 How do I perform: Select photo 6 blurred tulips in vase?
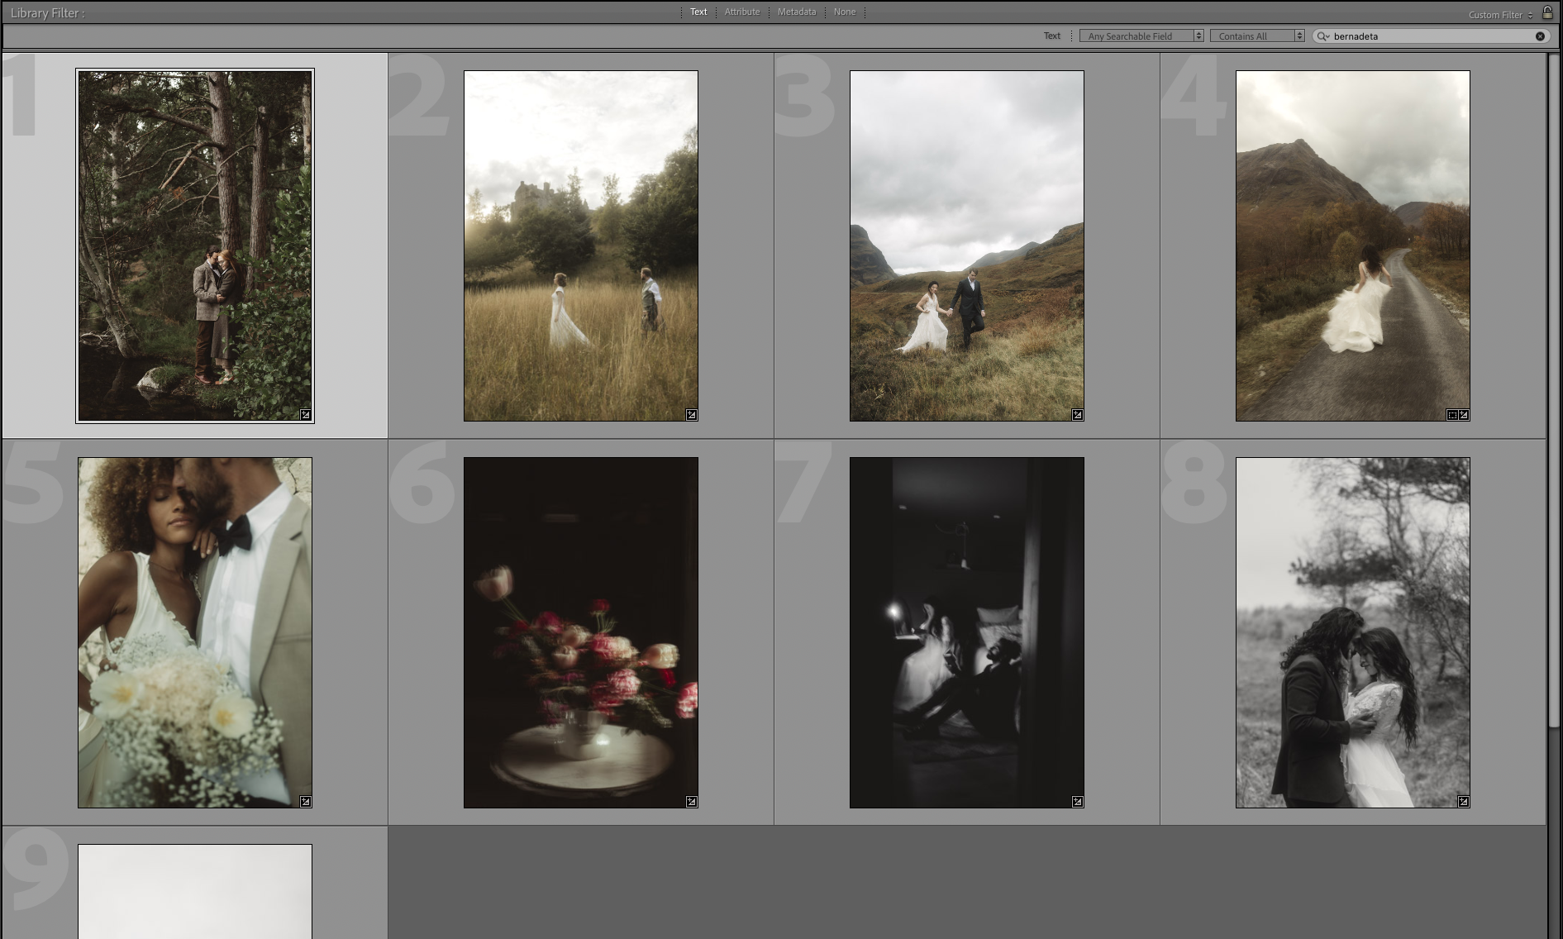(581, 632)
